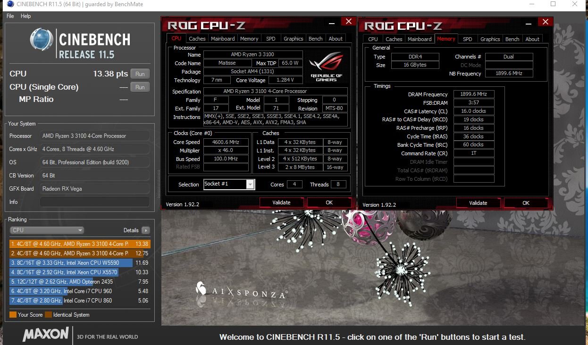Open the Ranking CPU dropdown
The image size is (588, 345).
(x=47, y=230)
